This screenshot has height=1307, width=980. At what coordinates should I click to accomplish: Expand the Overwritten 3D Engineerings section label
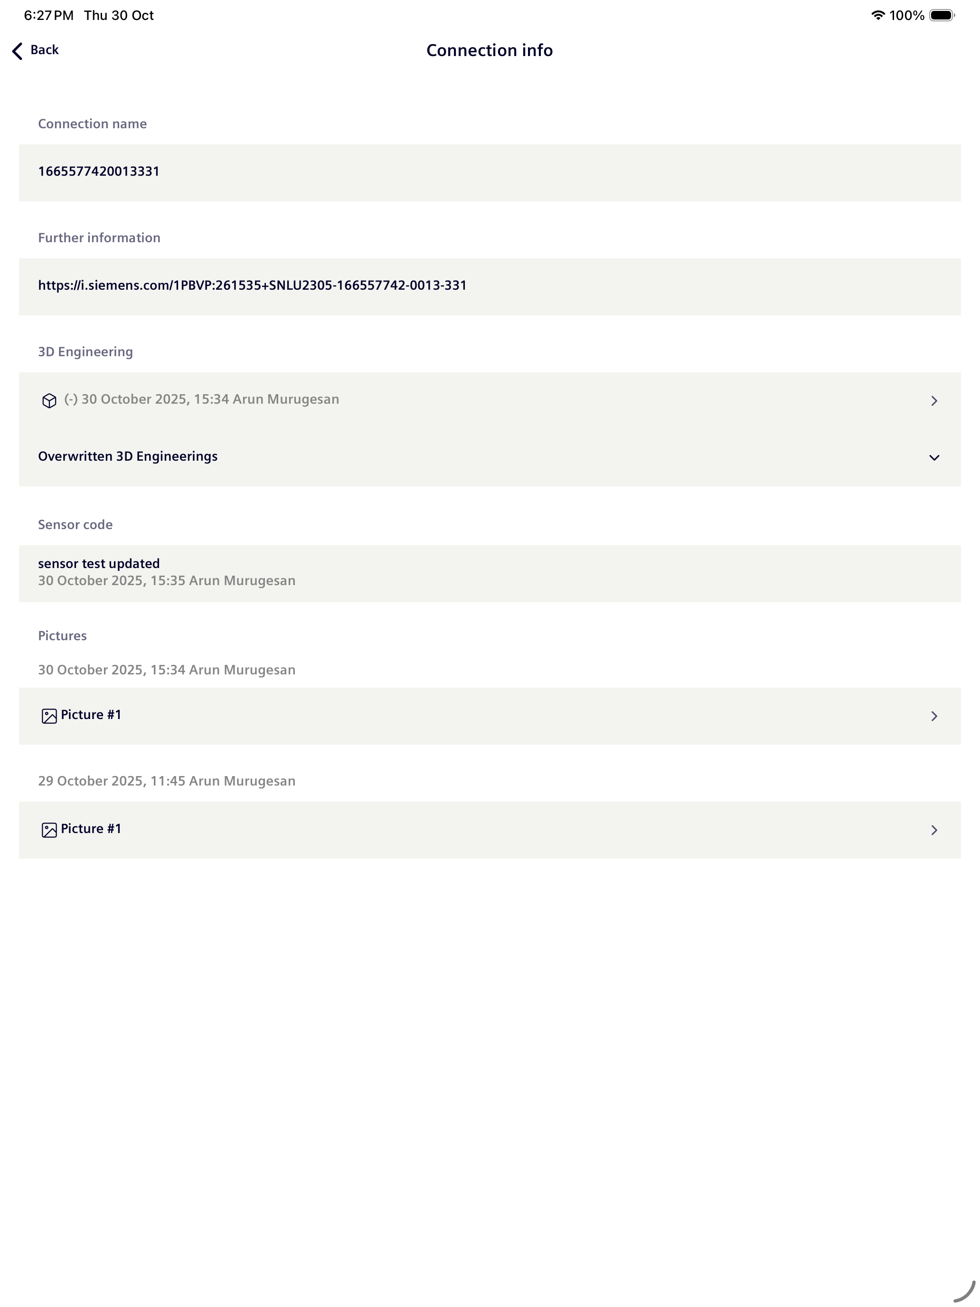128,456
